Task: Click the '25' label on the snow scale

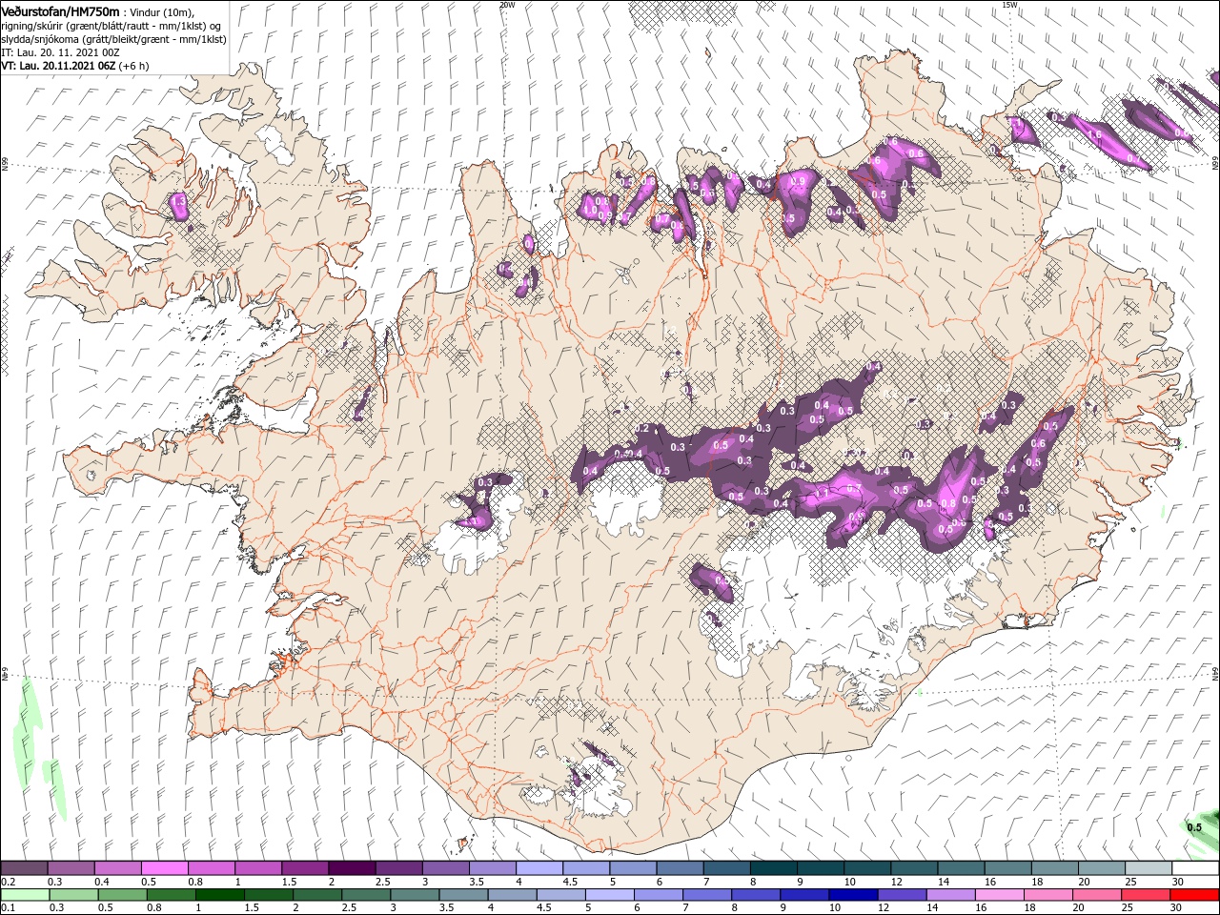Action: pos(1130,883)
